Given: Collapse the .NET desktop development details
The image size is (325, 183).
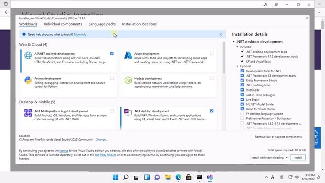Looking at the screenshot, I should (x=234, y=42).
